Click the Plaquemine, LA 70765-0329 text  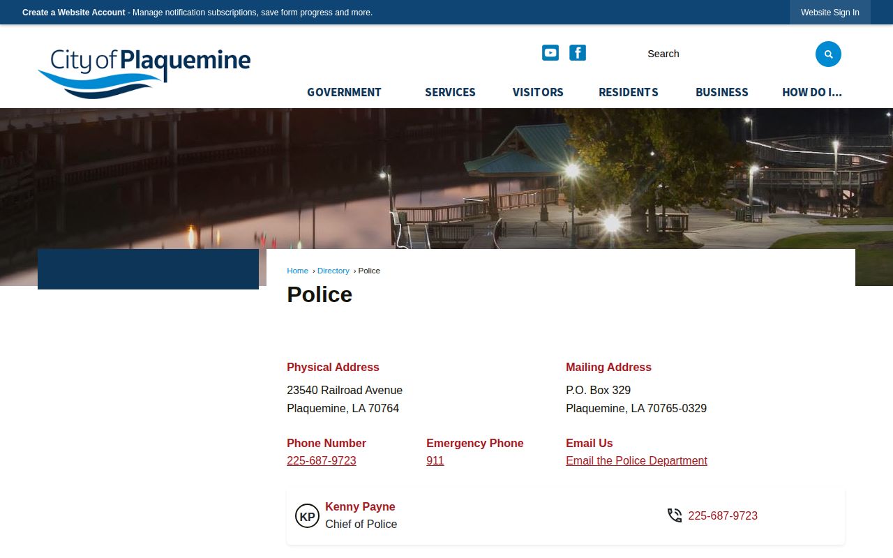(636, 409)
